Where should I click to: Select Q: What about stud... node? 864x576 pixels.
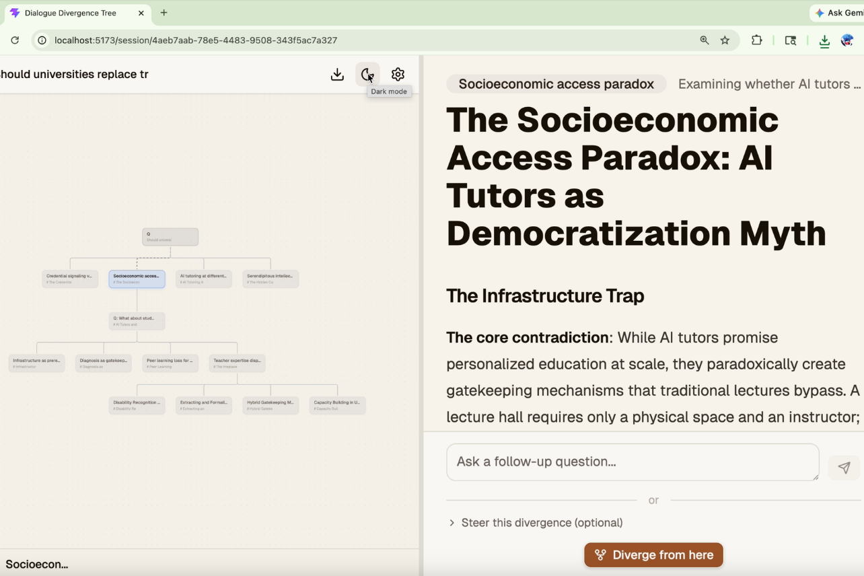click(x=137, y=321)
